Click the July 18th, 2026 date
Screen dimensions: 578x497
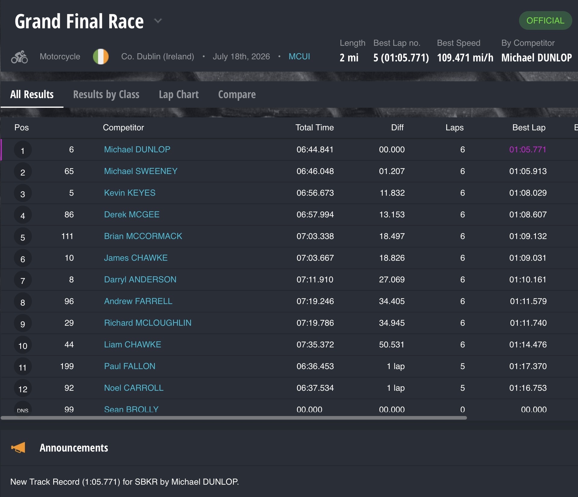[x=241, y=57]
